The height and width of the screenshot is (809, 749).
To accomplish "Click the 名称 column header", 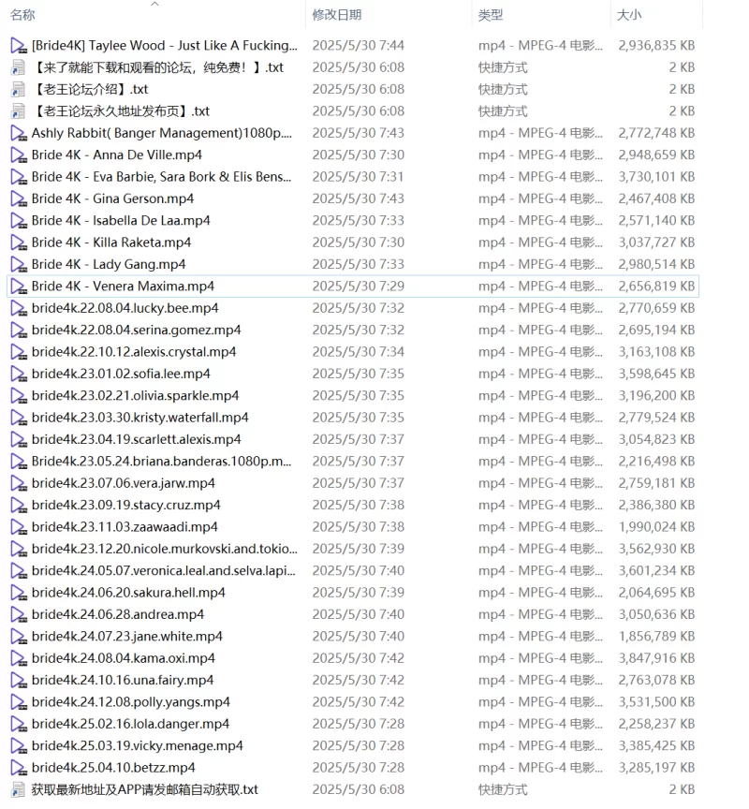I will (22, 15).
